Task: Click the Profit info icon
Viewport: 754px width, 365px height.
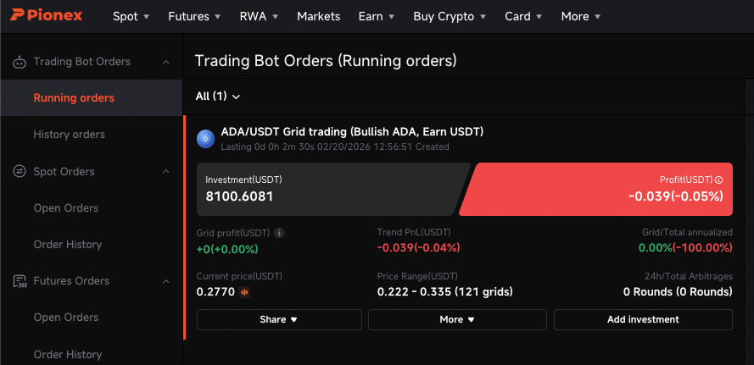Action: (719, 180)
